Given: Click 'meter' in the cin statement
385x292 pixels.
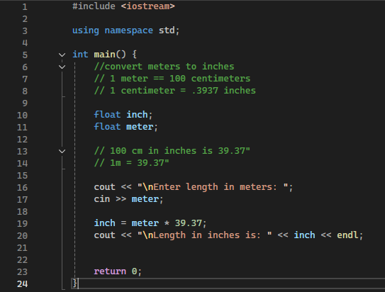Looking at the screenshot, I should click(145, 199).
